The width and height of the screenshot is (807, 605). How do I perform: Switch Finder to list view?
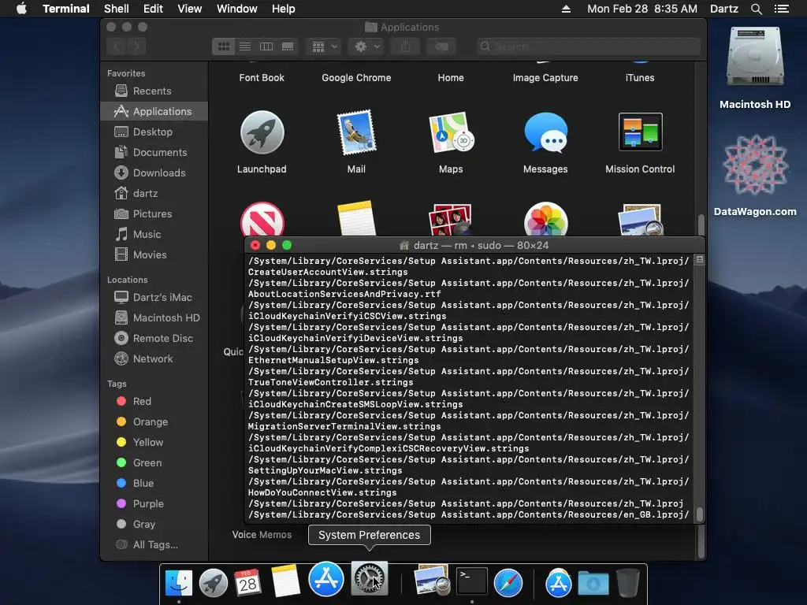pyautogui.click(x=245, y=46)
